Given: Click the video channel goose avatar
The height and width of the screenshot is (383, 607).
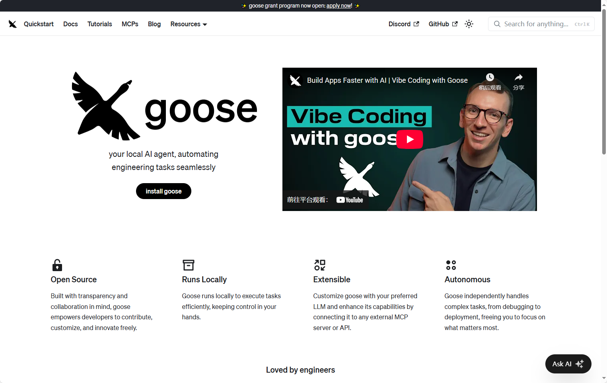Looking at the screenshot, I should (x=295, y=80).
